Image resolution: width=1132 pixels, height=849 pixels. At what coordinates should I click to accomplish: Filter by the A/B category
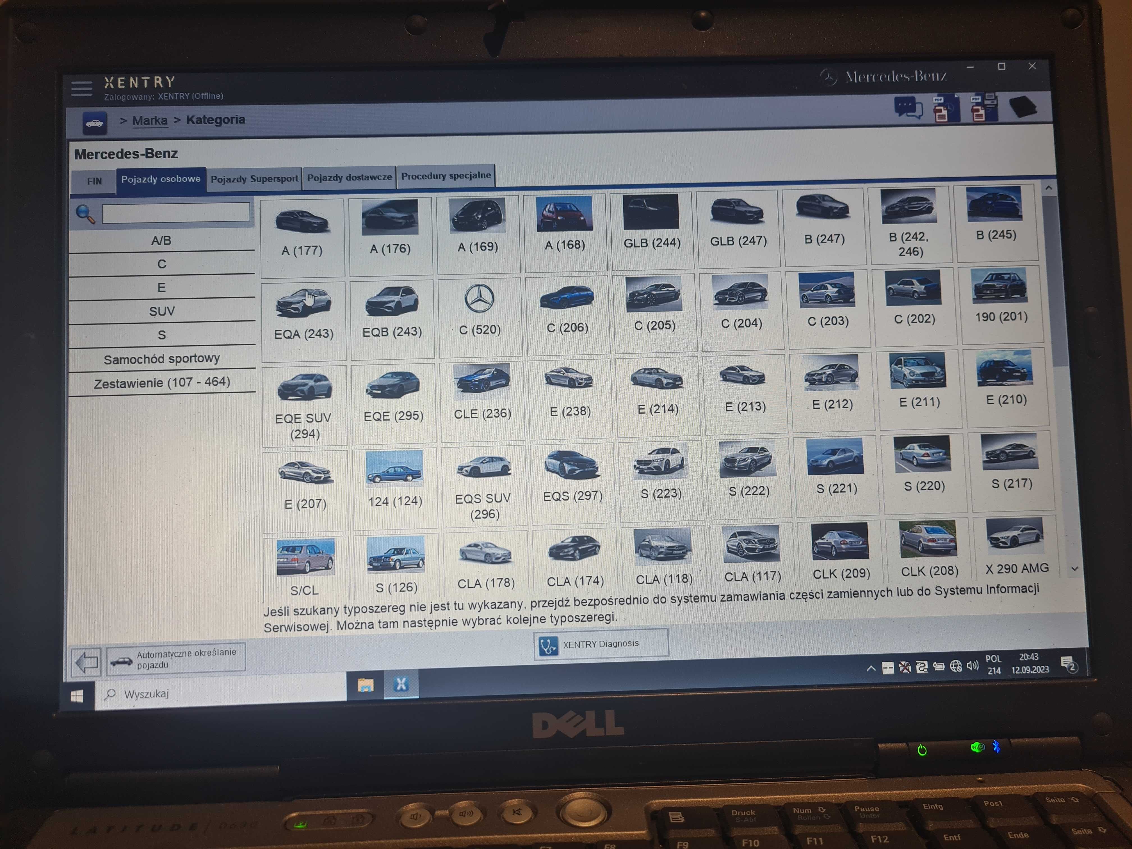[161, 241]
